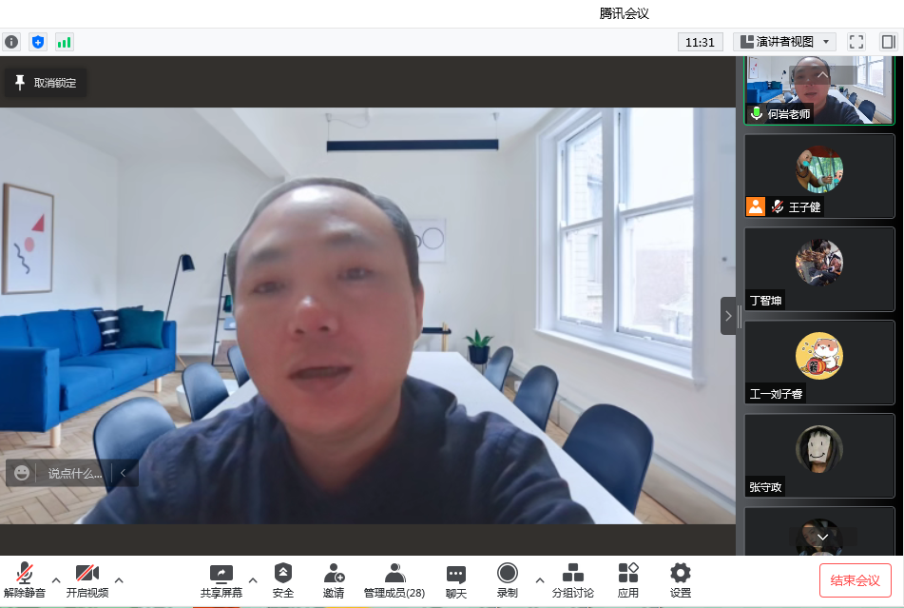This screenshot has height=608, width=904.
Task: Collapse the chat input bar arrow
Action: (124, 473)
